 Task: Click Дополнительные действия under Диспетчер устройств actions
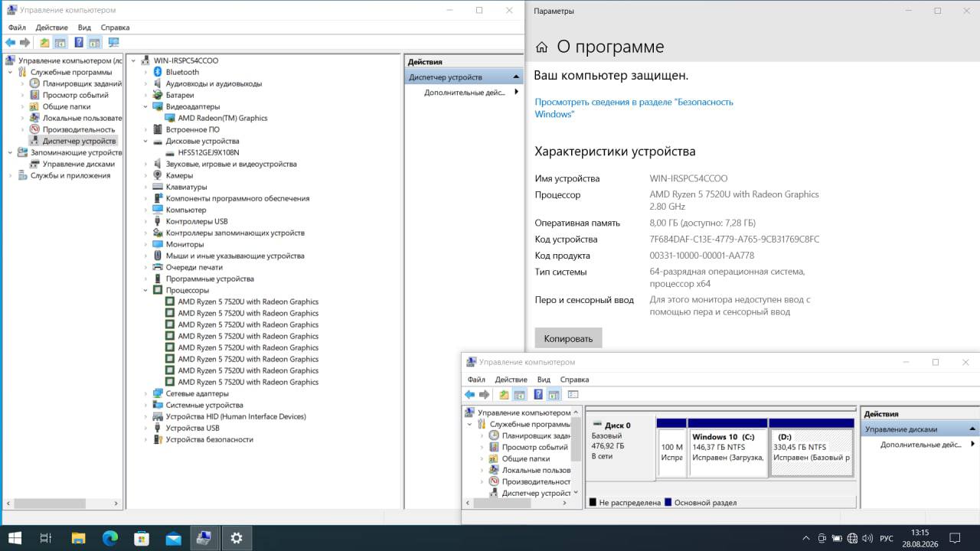[x=465, y=93]
